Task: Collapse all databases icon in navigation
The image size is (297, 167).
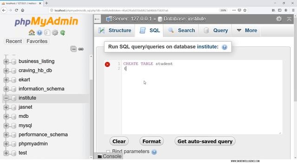Action: pyautogui.click(x=73, y=49)
